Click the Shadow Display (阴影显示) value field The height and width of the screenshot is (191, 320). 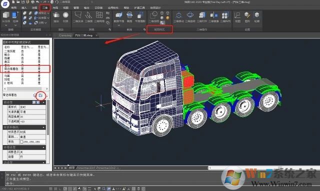(32, 152)
